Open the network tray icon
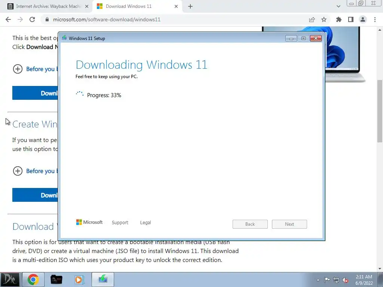383x287 pixels. 336,280
